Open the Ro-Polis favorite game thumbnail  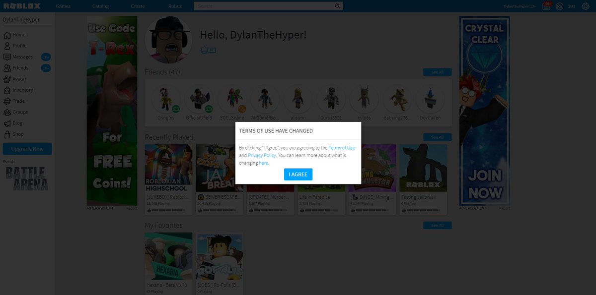point(219,256)
